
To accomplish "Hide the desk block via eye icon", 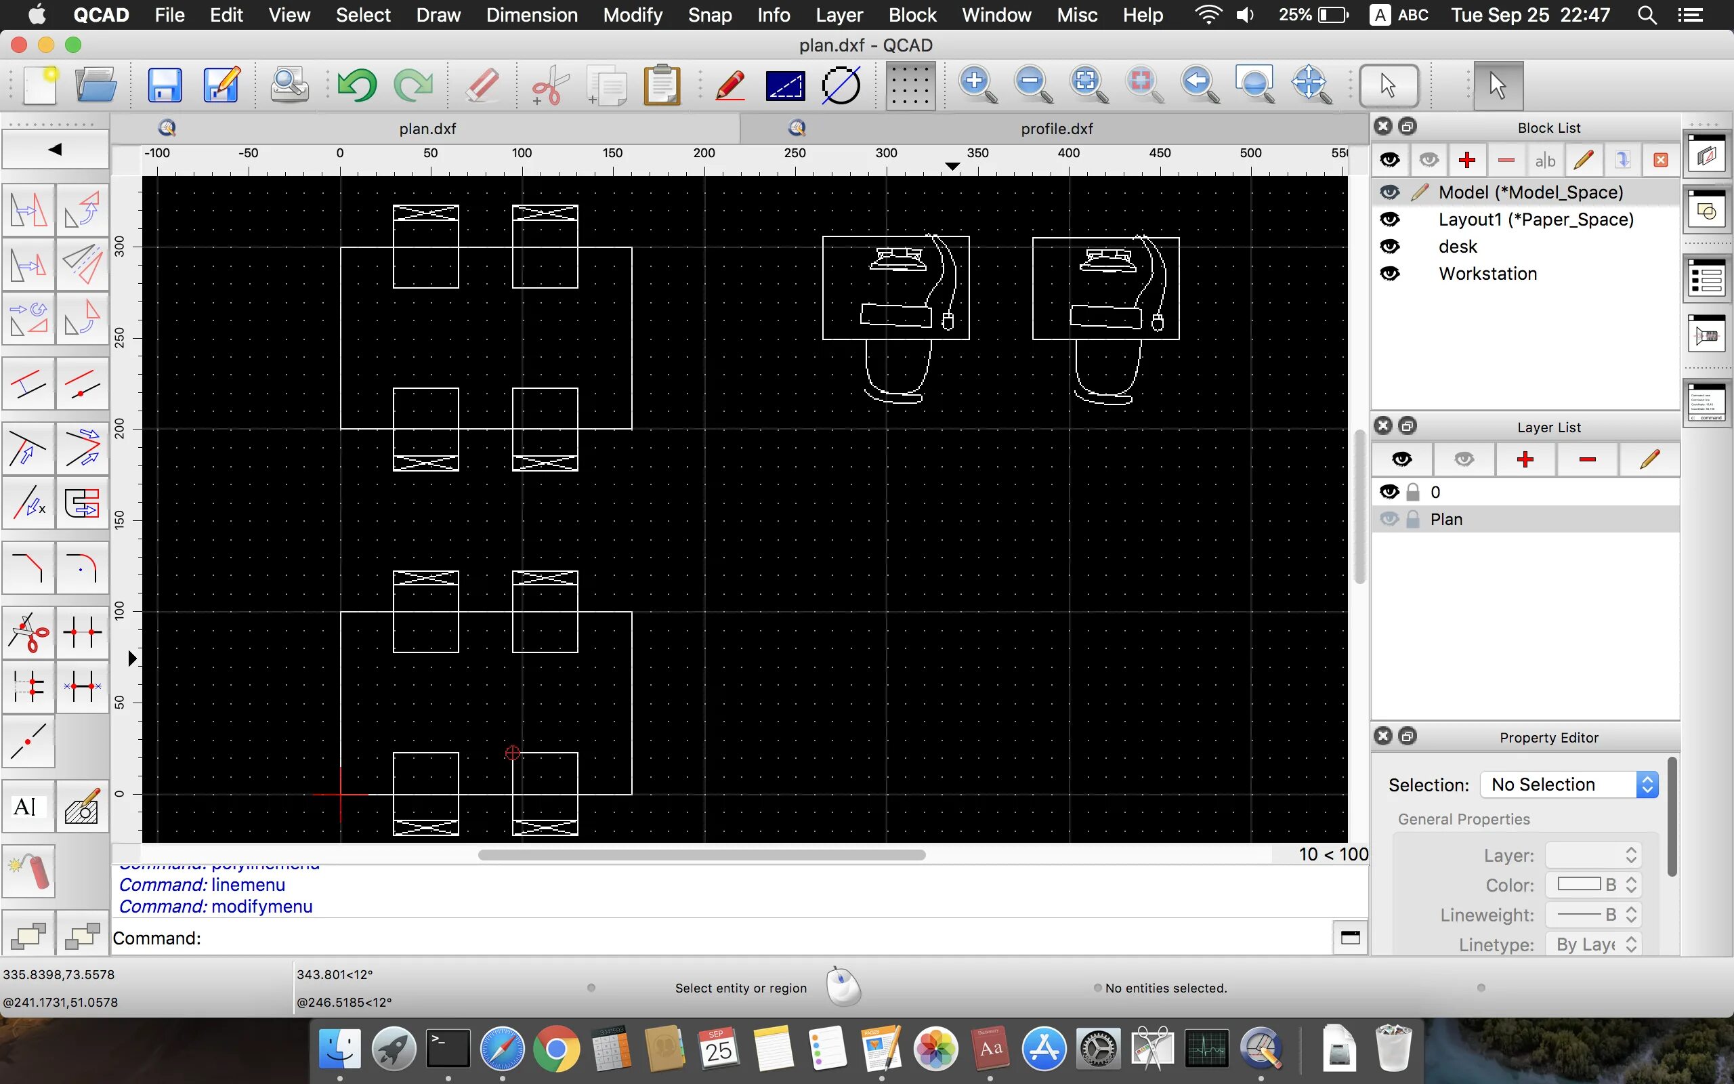I will [x=1389, y=247].
